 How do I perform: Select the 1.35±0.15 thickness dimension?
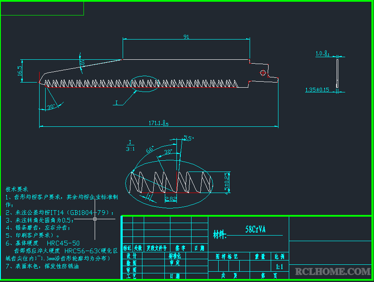click(x=317, y=89)
